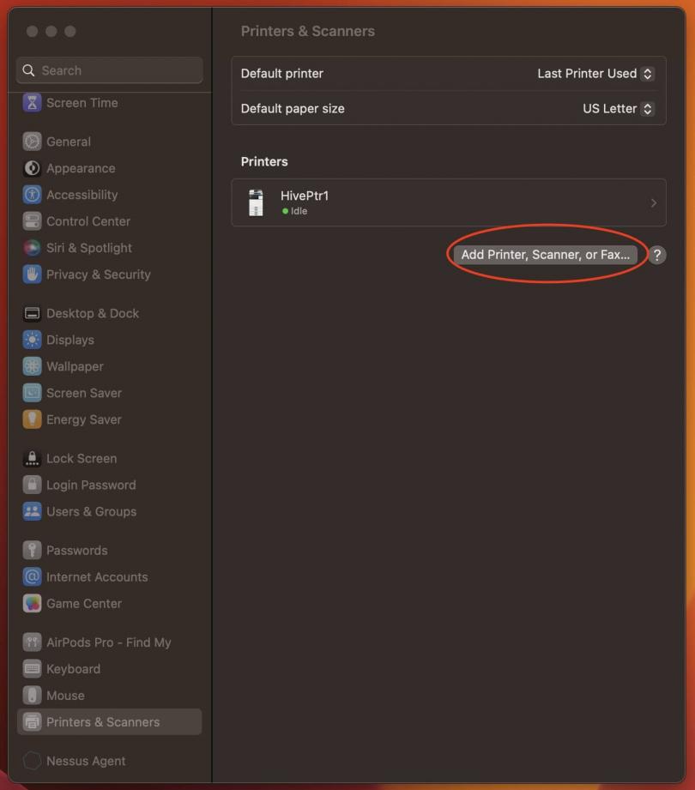Click the Energy Saver bulb icon

(x=32, y=419)
